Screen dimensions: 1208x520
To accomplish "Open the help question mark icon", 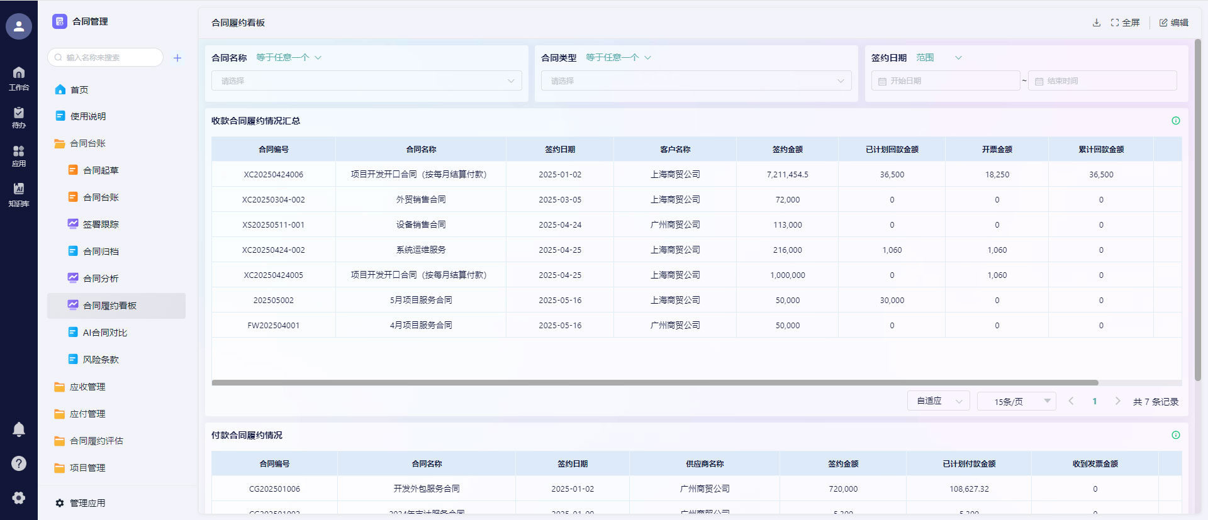I will click(19, 463).
